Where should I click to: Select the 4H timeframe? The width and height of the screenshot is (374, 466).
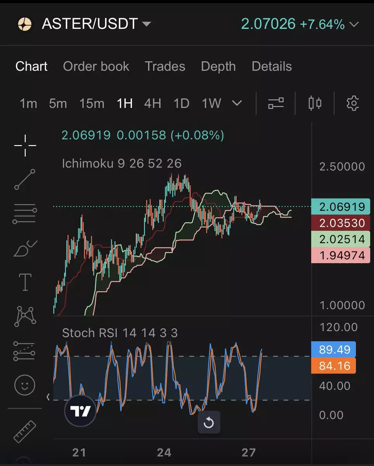(x=152, y=103)
